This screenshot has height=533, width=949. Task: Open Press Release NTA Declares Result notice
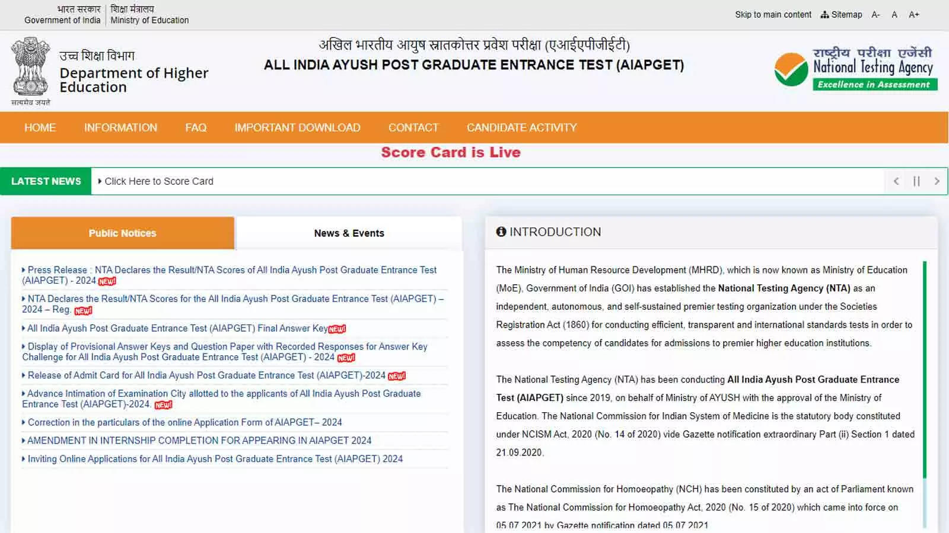[x=230, y=275]
